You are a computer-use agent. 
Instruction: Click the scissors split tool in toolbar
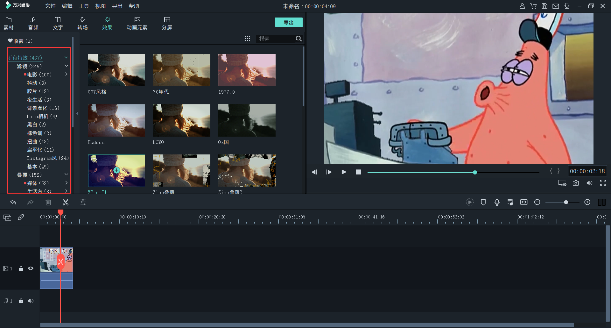click(x=66, y=202)
